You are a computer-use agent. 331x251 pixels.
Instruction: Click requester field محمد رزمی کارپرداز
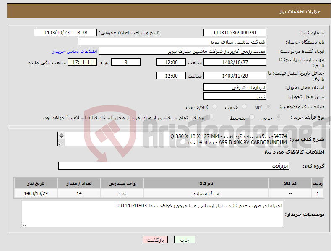click(182, 51)
